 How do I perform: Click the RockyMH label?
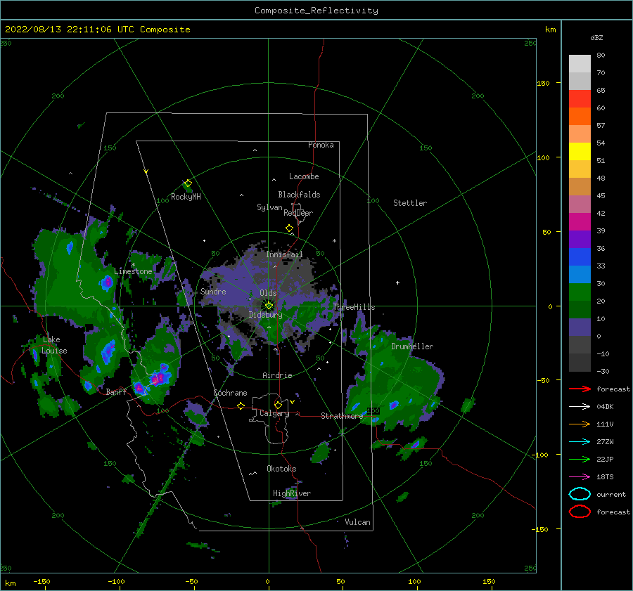(x=186, y=197)
